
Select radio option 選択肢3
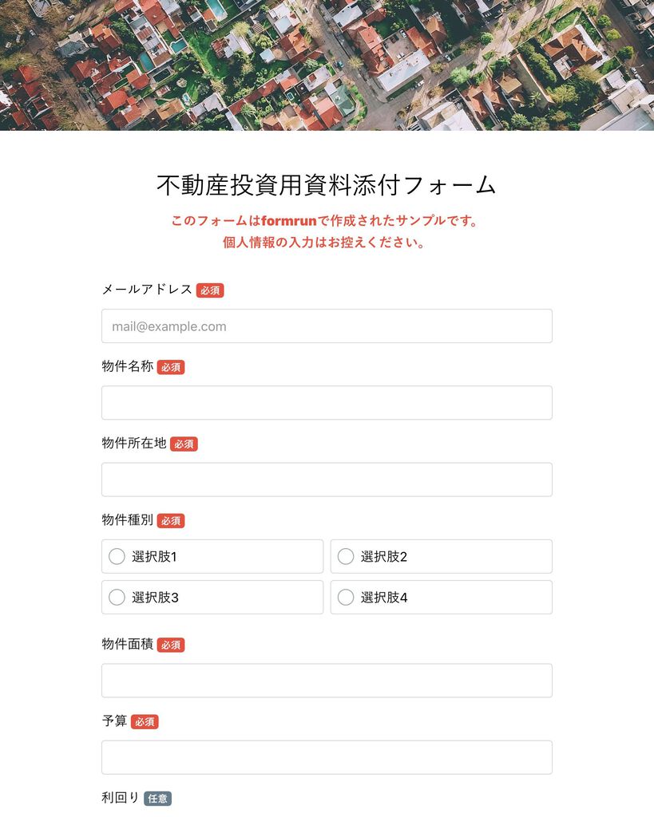tap(117, 597)
